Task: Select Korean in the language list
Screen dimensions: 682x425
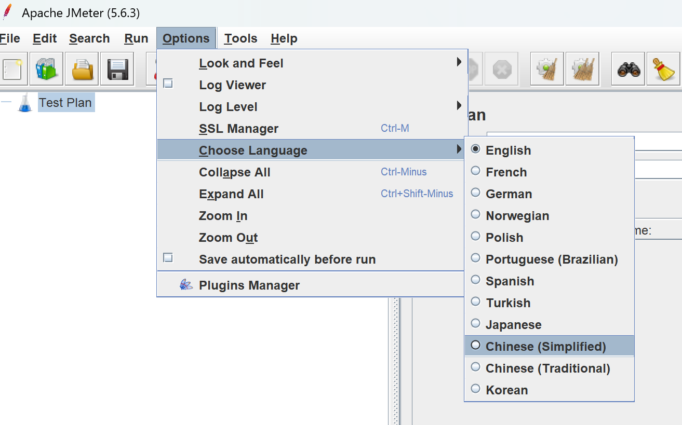Action: coord(549,390)
